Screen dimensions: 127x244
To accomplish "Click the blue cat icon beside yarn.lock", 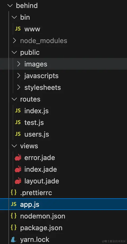I will (14, 240).
